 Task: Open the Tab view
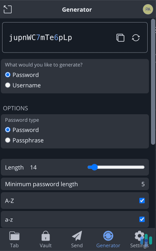pos(14,239)
